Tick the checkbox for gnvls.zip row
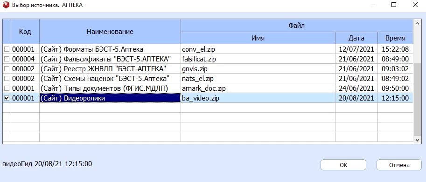Image resolution: width=426 pixels, height=182 pixels. tap(7, 69)
